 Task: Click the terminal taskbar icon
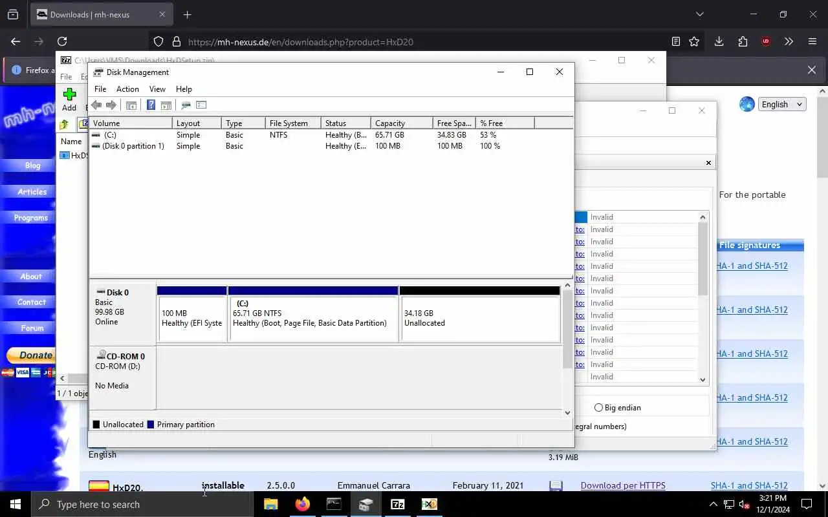[x=334, y=504]
